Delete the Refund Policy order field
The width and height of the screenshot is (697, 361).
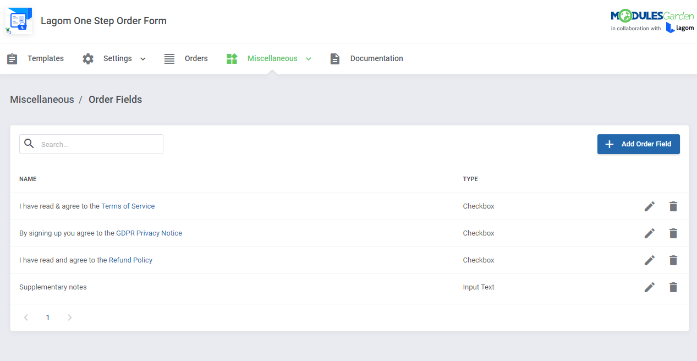coord(673,260)
